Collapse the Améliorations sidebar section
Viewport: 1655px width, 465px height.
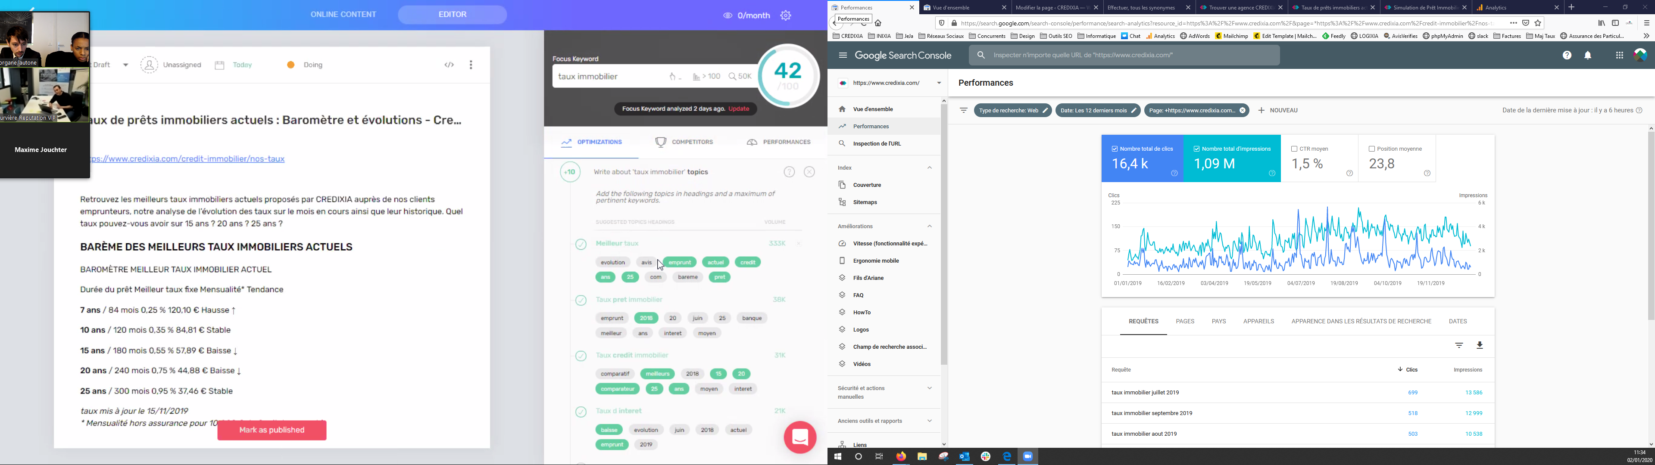click(929, 227)
